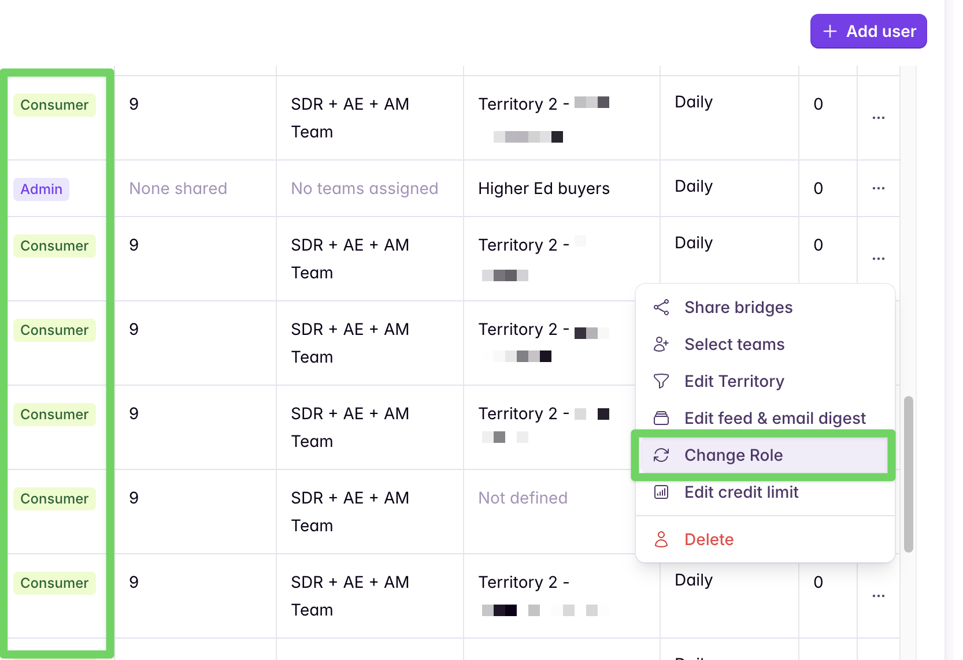Click the Edit feed & email digest icon

click(661, 417)
